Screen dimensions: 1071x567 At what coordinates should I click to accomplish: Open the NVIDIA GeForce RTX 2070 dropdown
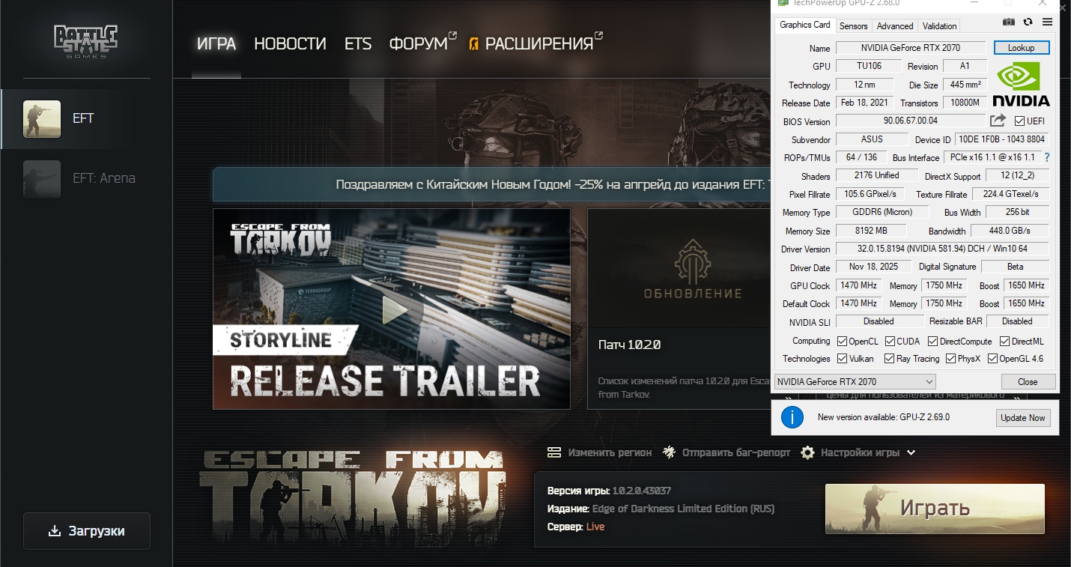[855, 382]
